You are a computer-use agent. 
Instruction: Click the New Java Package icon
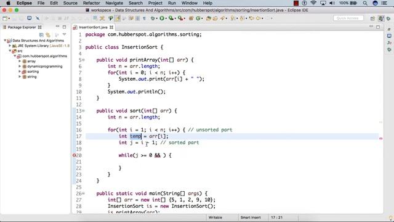[x=191, y=18]
